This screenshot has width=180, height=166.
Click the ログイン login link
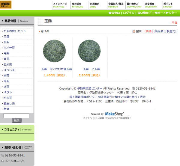pos(128,13)
